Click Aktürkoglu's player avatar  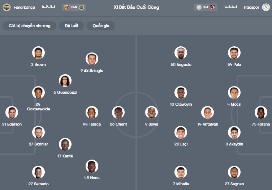92,59
